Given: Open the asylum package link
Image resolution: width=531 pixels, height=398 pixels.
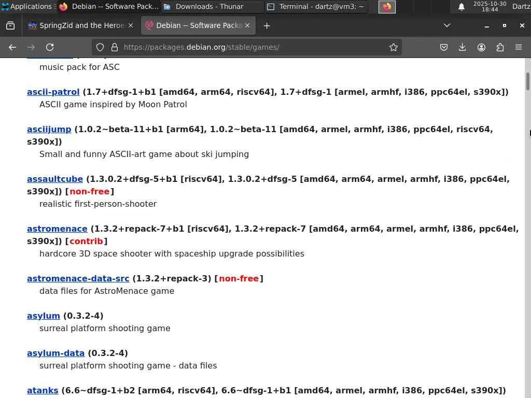Looking at the screenshot, I should coord(44,316).
